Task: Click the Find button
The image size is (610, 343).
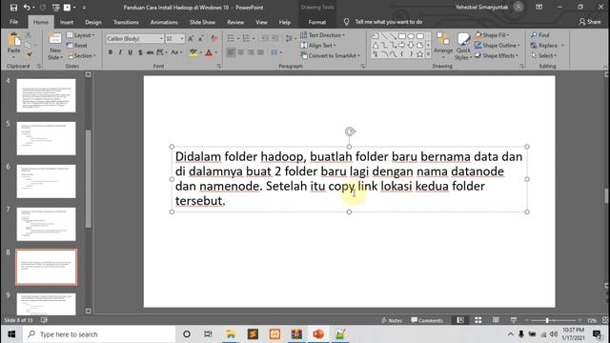Action: point(540,35)
